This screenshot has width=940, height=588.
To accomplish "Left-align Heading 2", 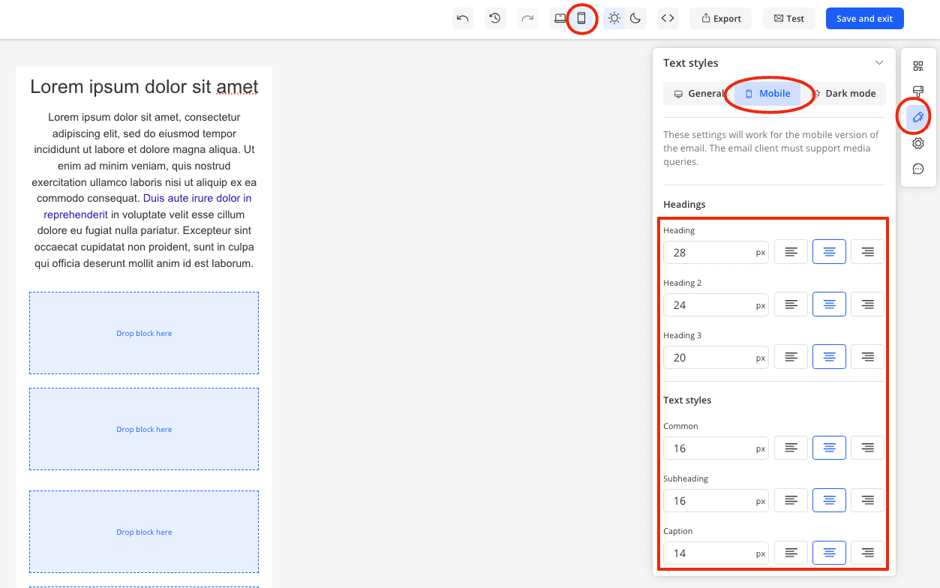I will pyautogui.click(x=791, y=304).
